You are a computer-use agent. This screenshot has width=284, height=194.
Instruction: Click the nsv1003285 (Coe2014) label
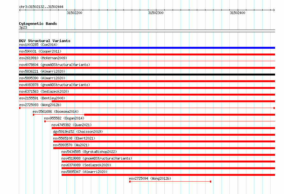[38, 45]
